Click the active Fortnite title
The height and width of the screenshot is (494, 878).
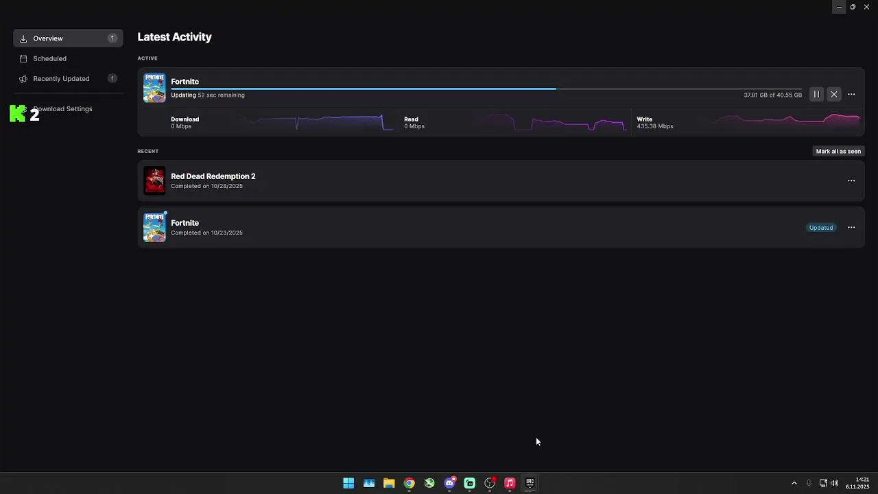[185, 82]
